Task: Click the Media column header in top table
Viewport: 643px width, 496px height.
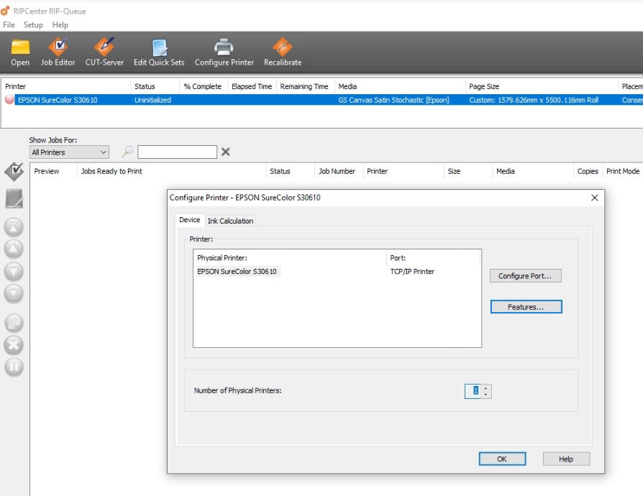Action: point(400,86)
